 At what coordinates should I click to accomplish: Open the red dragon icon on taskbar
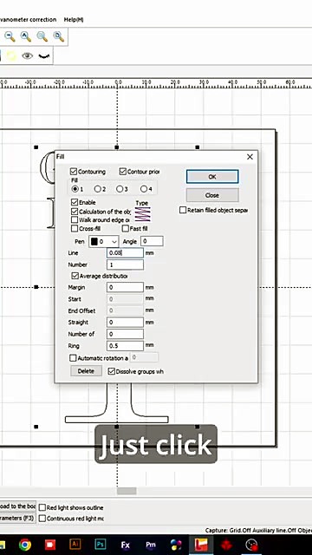226,545
